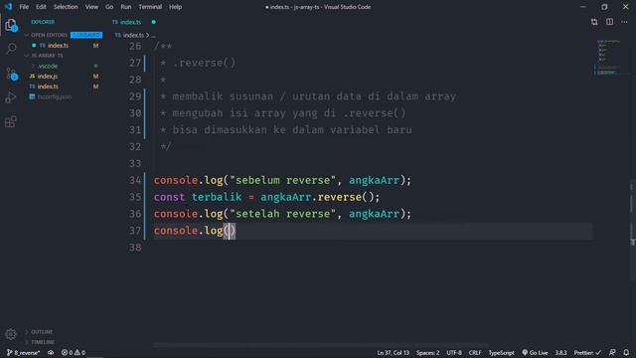Viewport: 636px width, 358px height.
Task: Open the Go menu
Action: click(x=109, y=7)
